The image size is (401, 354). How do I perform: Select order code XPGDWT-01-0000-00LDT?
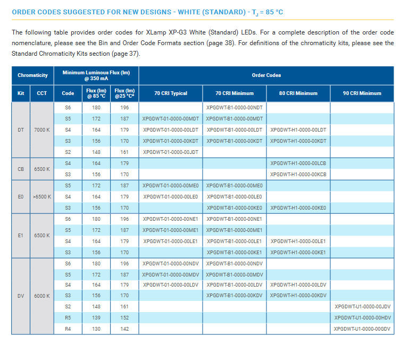pos(171,130)
